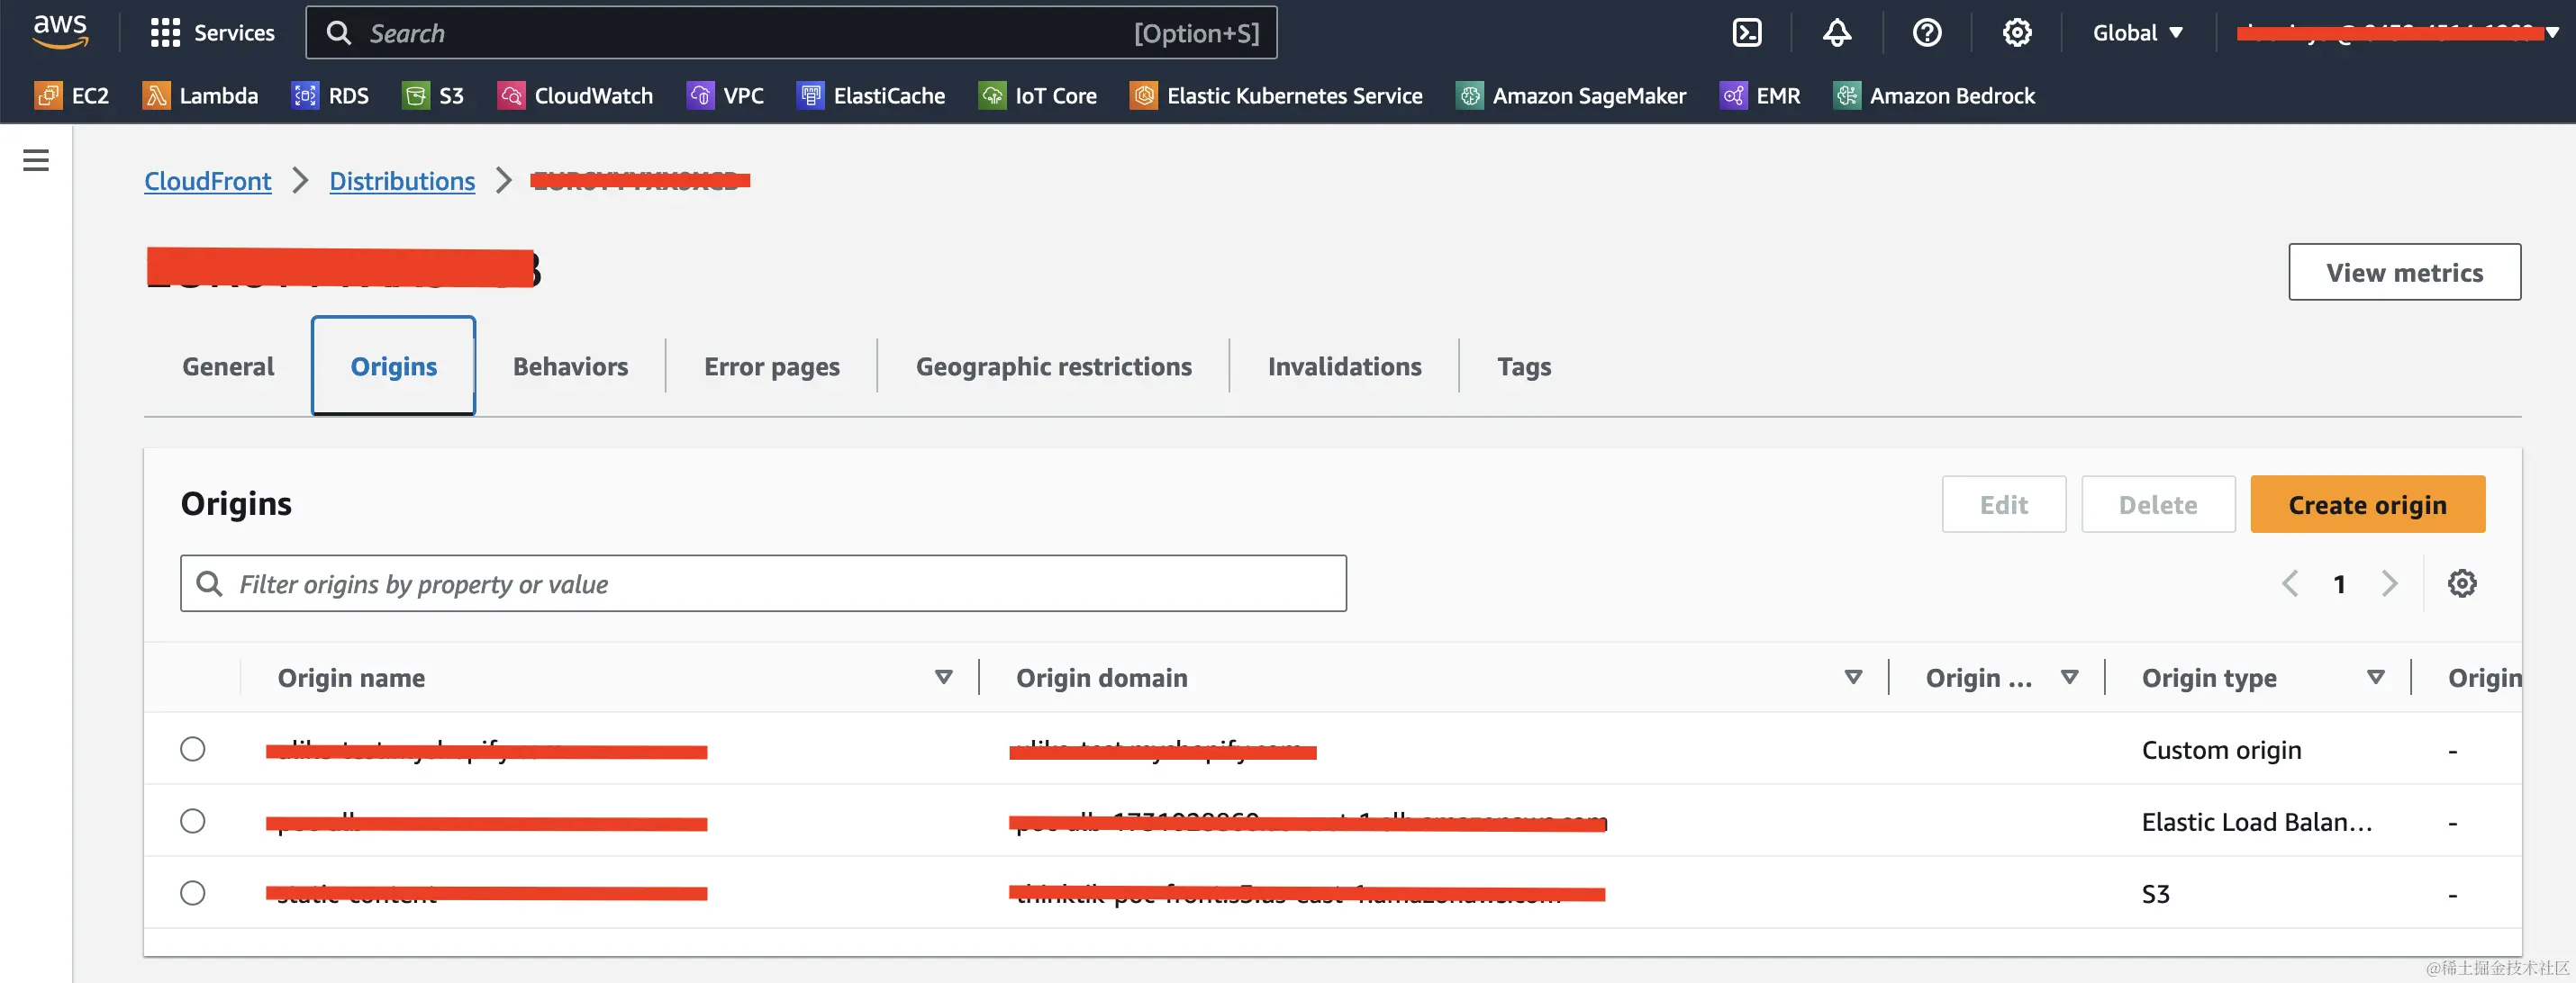Image resolution: width=2576 pixels, height=983 pixels.
Task: Switch to the Invalidations tab
Action: pos(1343,366)
